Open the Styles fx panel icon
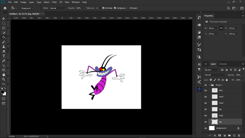This screenshot has height=138, width=245. coord(199,38)
